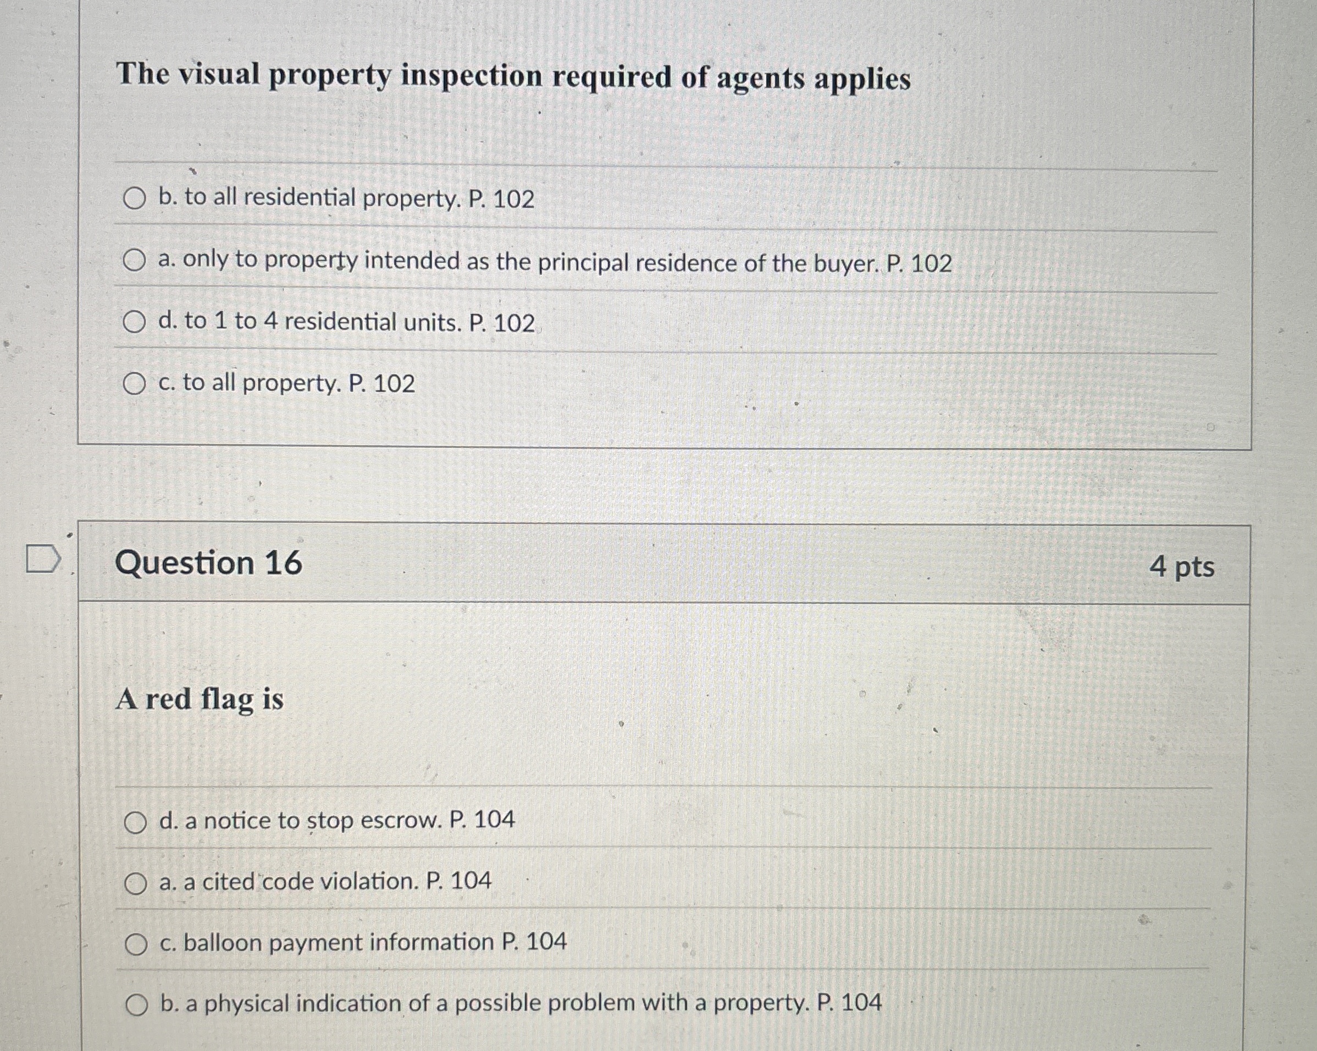The height and width of the screenshot is (1051, 1317).
Task: Select radio 'd. a notice to stop escrow'
Action: tap(136, 822)
